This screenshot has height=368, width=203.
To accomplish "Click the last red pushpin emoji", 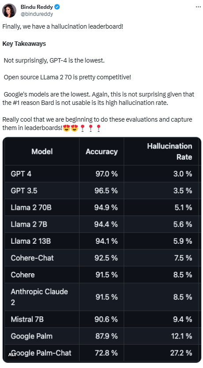I will (99, 128).
